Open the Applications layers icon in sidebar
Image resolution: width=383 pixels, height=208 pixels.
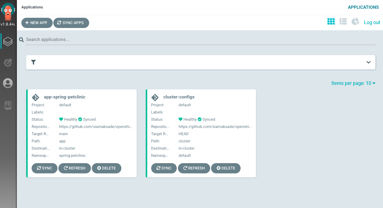pyautogui.click(x=8, y=41)
